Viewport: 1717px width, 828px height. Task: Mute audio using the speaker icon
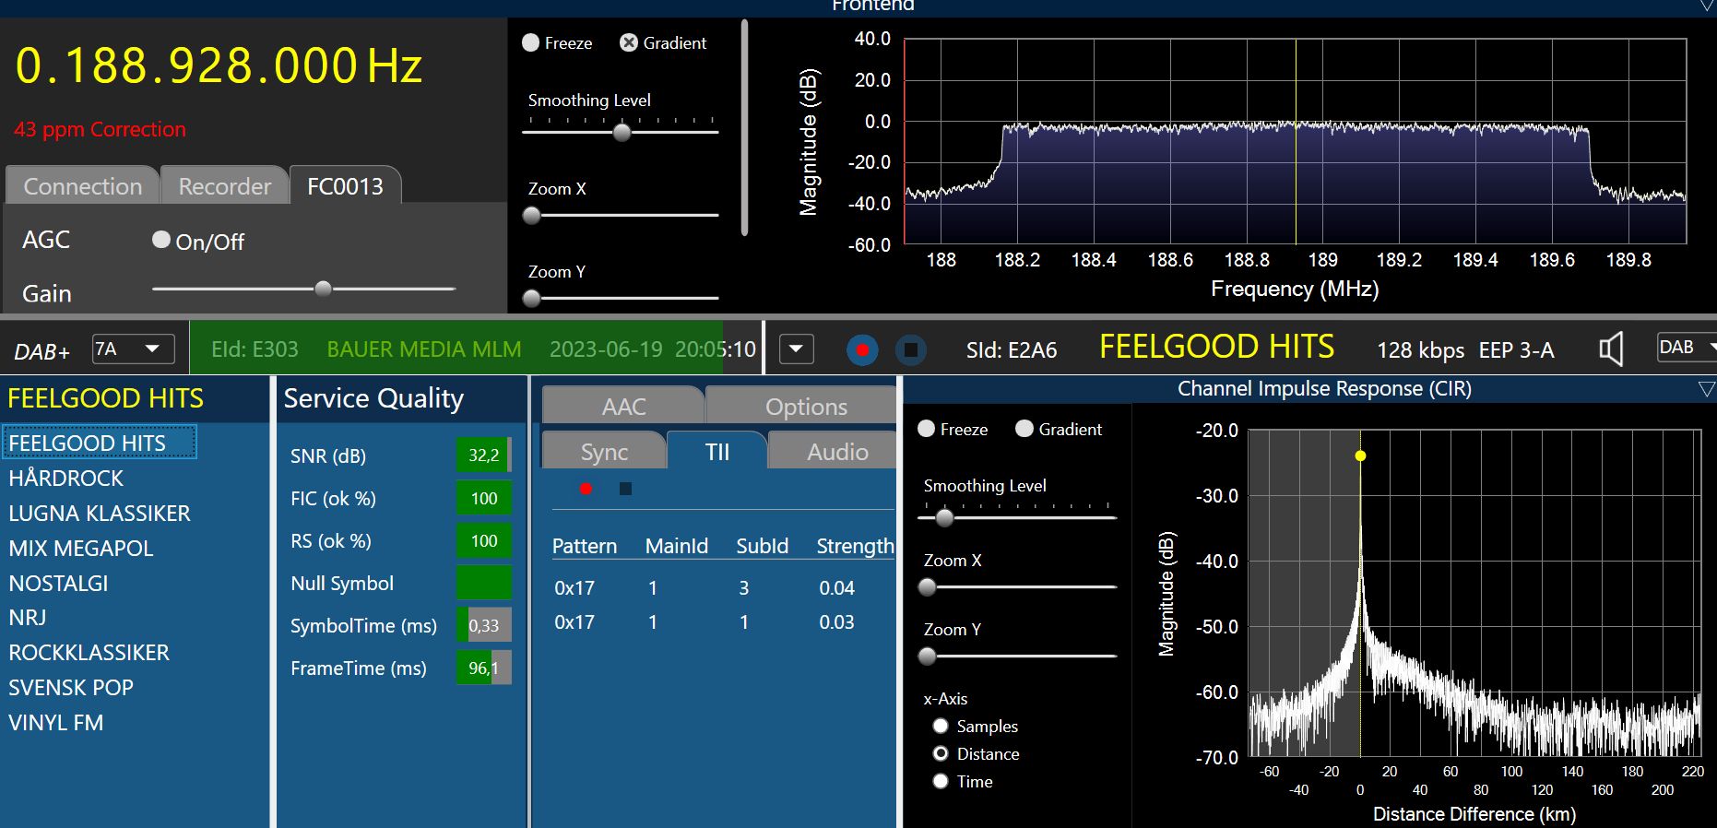click(x=1610, y=349)
